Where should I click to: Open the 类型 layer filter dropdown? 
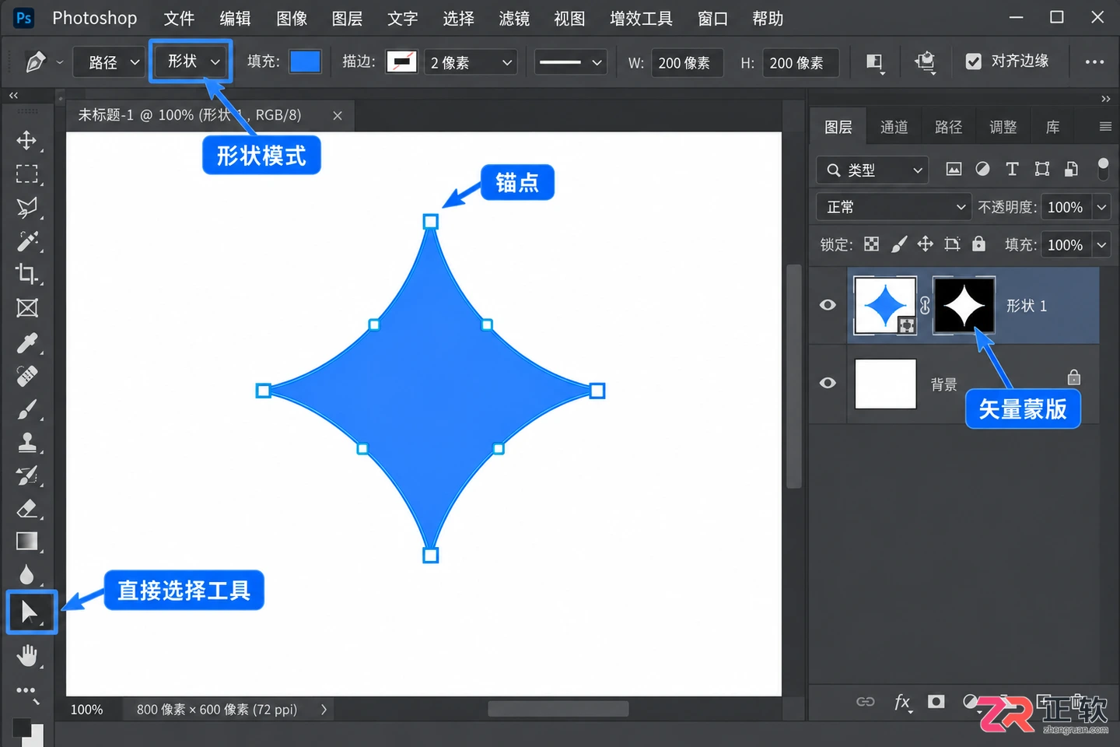coord(873,170)
